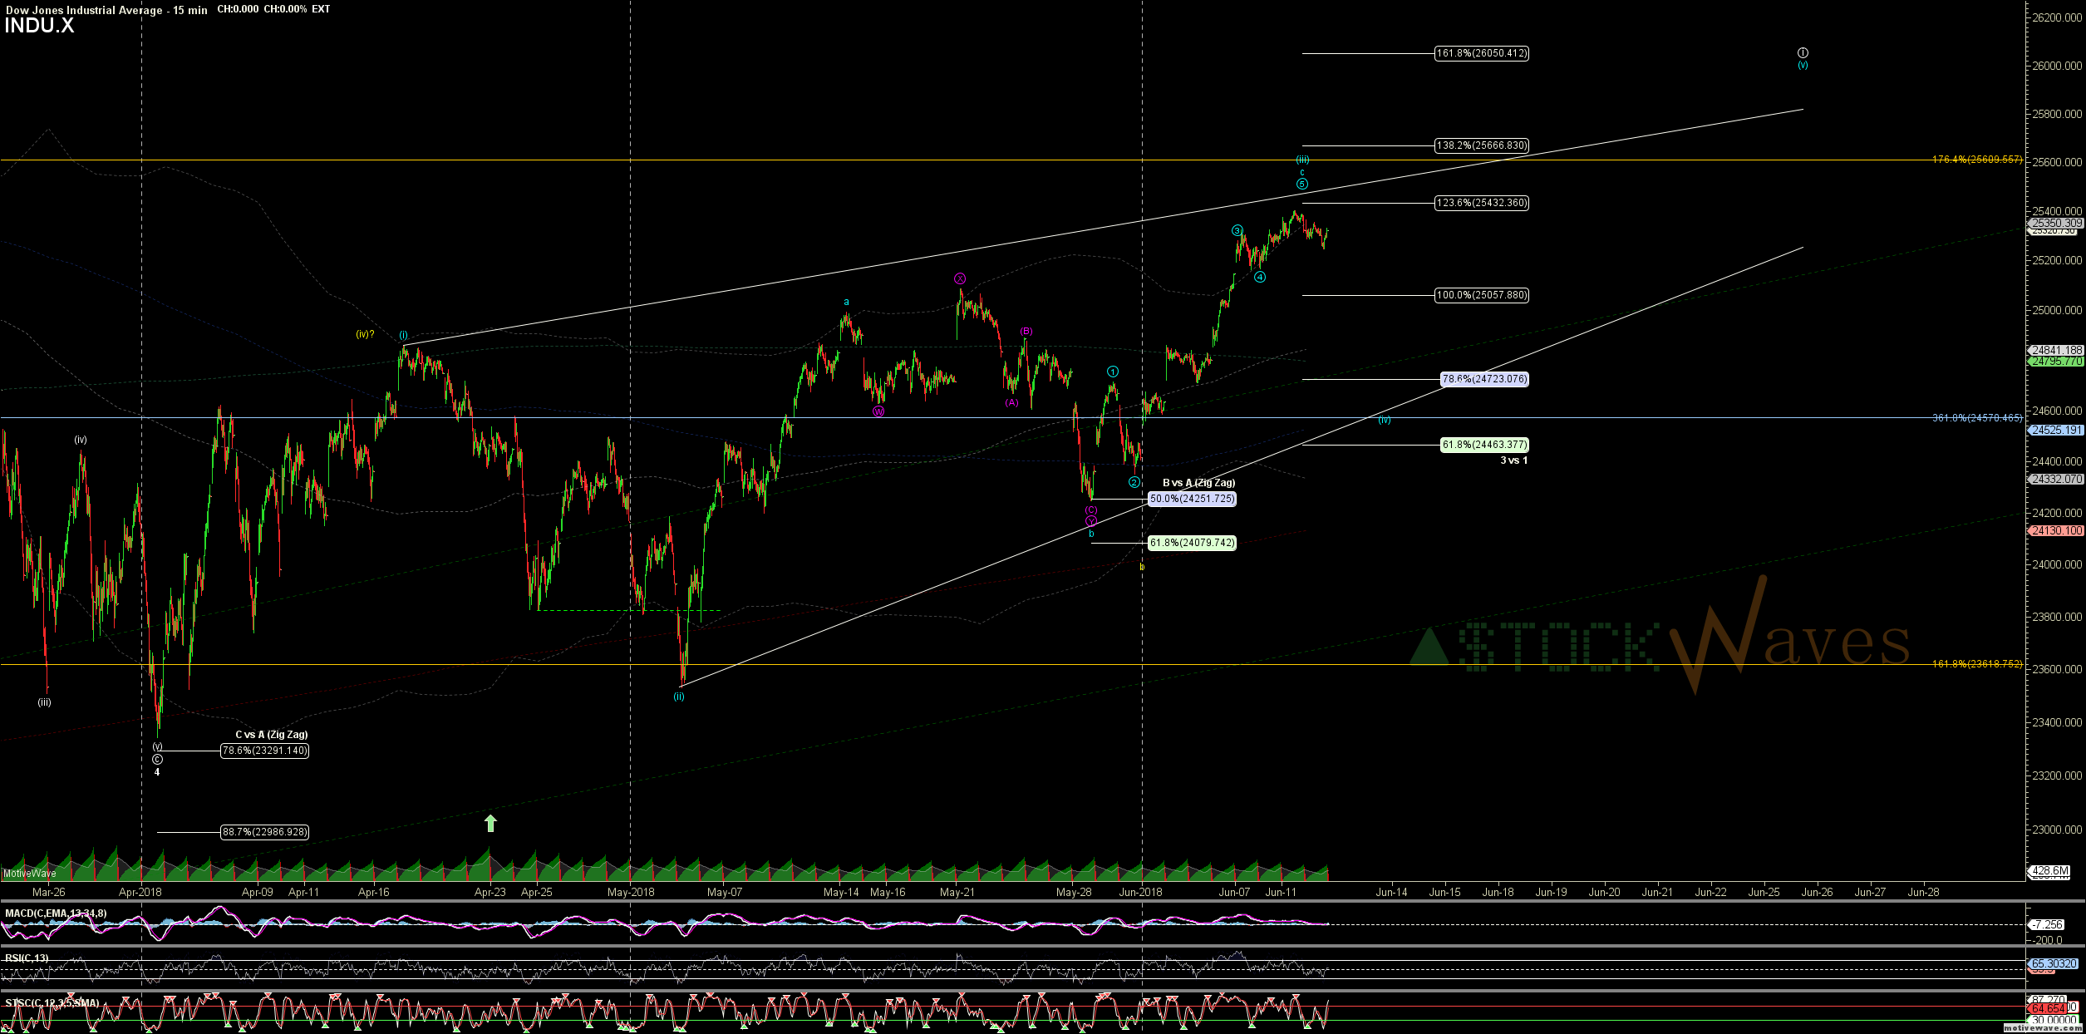The image size is (2086, 1034).
Task: Click the INDU.X symbol title
Action: coord(39,26)
